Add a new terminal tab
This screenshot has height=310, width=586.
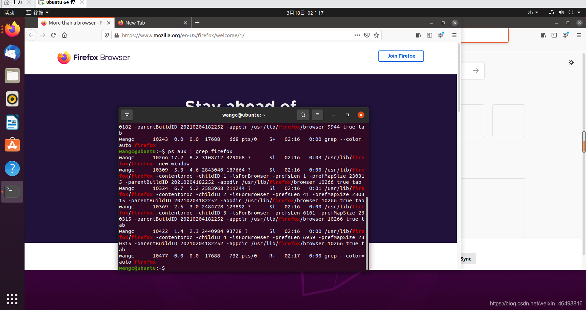point(127,115)
